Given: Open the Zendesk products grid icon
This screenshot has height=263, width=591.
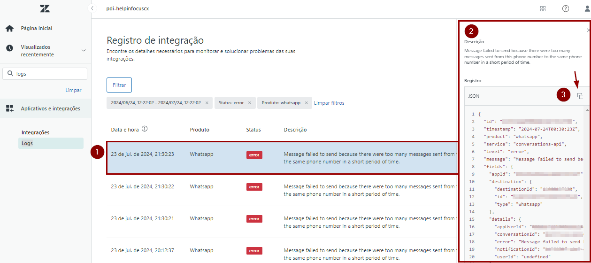Looking at the screenshot, I should point(543,8).
